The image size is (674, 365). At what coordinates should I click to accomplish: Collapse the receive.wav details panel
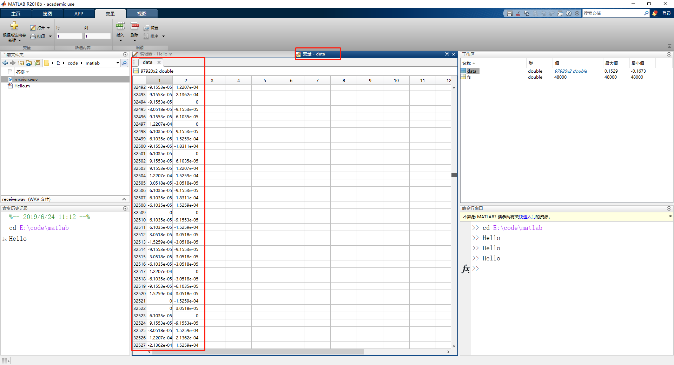click(x=124, y=199)
